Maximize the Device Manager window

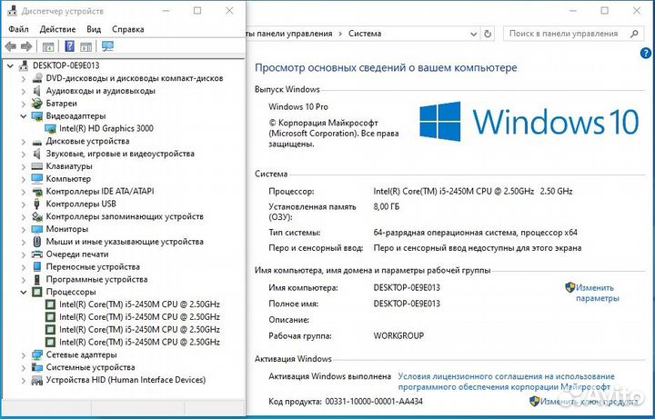(x=197, y=11)
